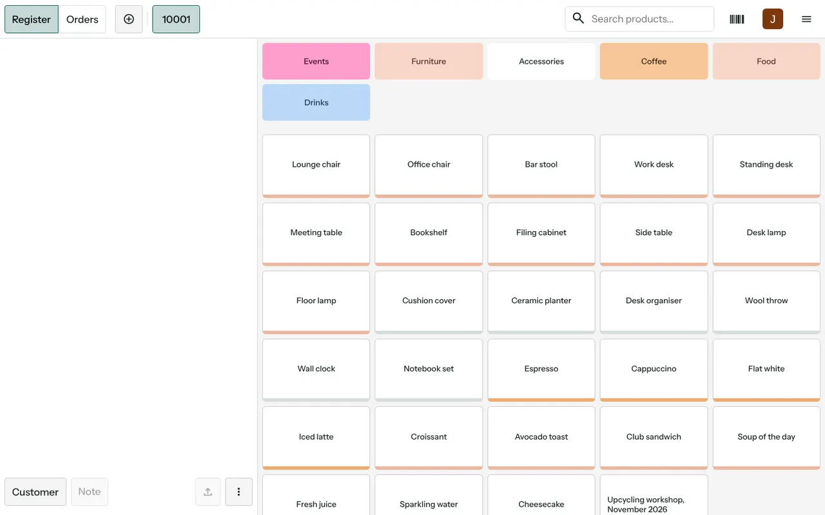Add Notebook set product
825x515 pixels.
(429, 369)
